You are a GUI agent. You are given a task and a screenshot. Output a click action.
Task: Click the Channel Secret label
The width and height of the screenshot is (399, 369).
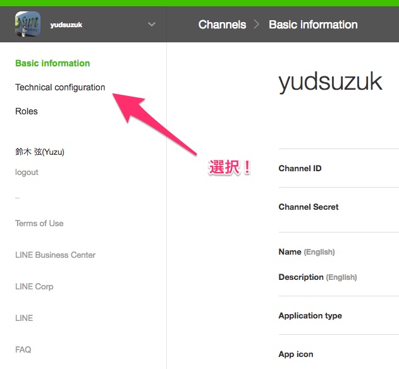(309, 207)
